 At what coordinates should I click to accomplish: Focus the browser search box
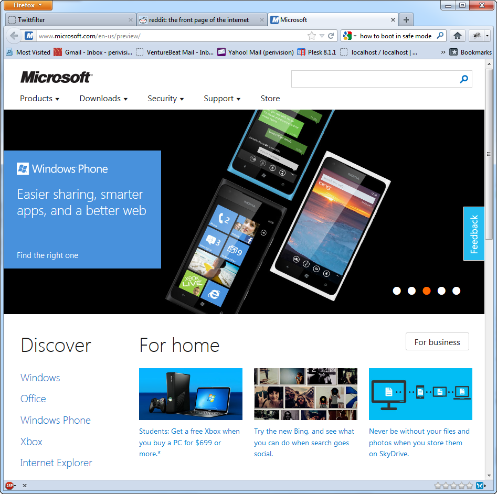[x=396, y=36]
